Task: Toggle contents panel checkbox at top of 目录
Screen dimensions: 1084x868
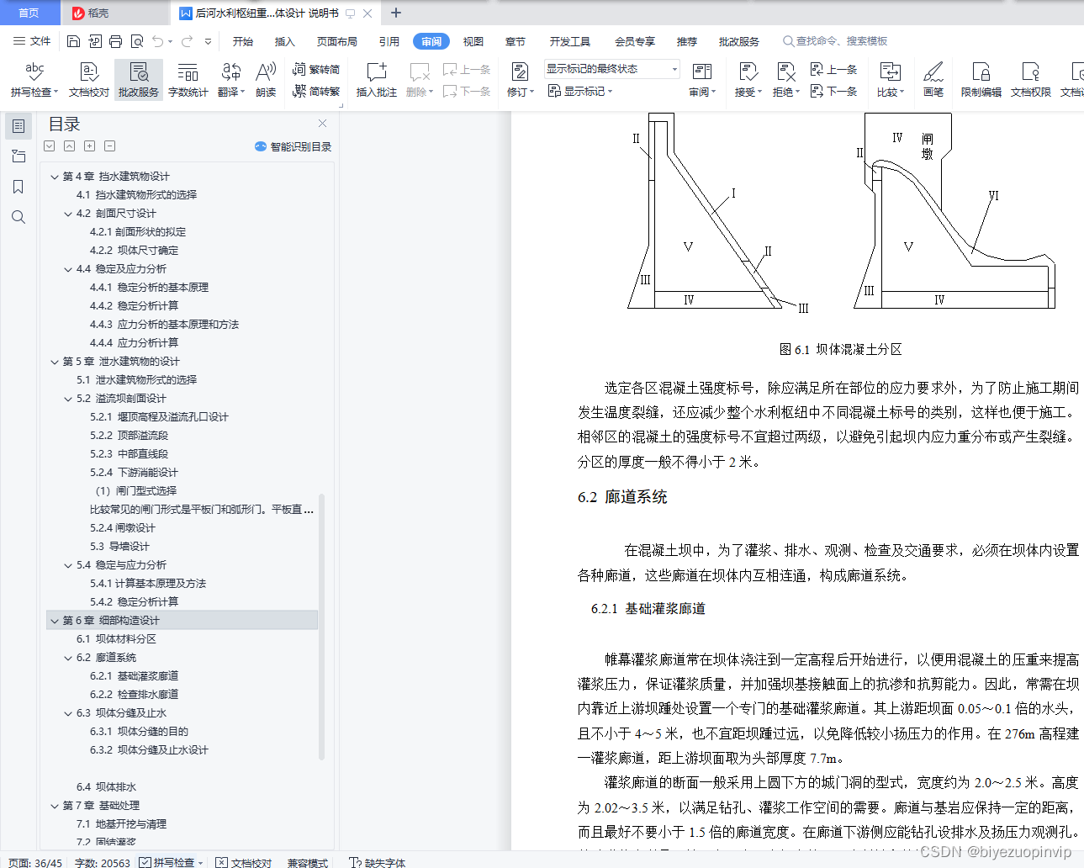Action: point(48,146)
